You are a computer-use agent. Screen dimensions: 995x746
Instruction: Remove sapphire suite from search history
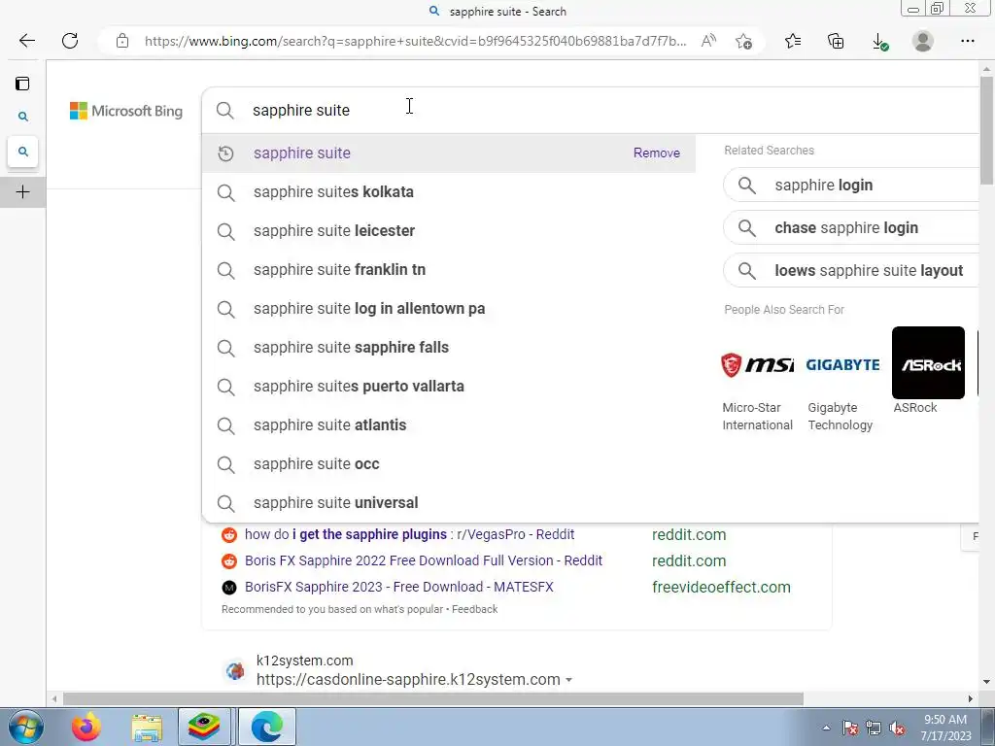[656, 153]
